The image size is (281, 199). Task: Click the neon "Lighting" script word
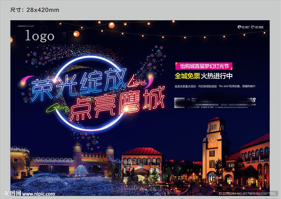pos(137,82)
